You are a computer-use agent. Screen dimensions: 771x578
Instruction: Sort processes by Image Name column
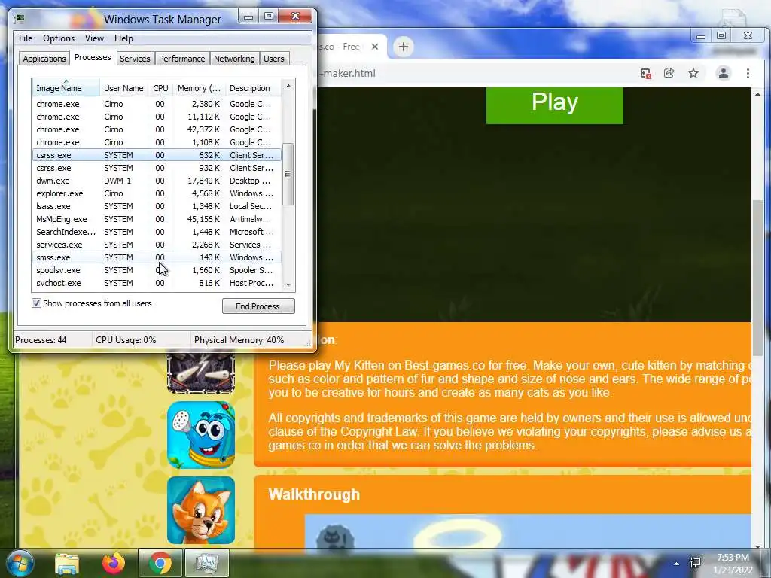pyautogui.click(x=66, y=87)
